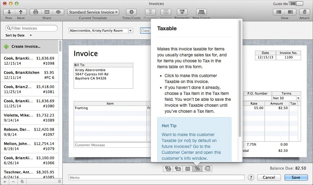The image size is (313, 185).
Task: Click the Save button
Action: [296, 177]
